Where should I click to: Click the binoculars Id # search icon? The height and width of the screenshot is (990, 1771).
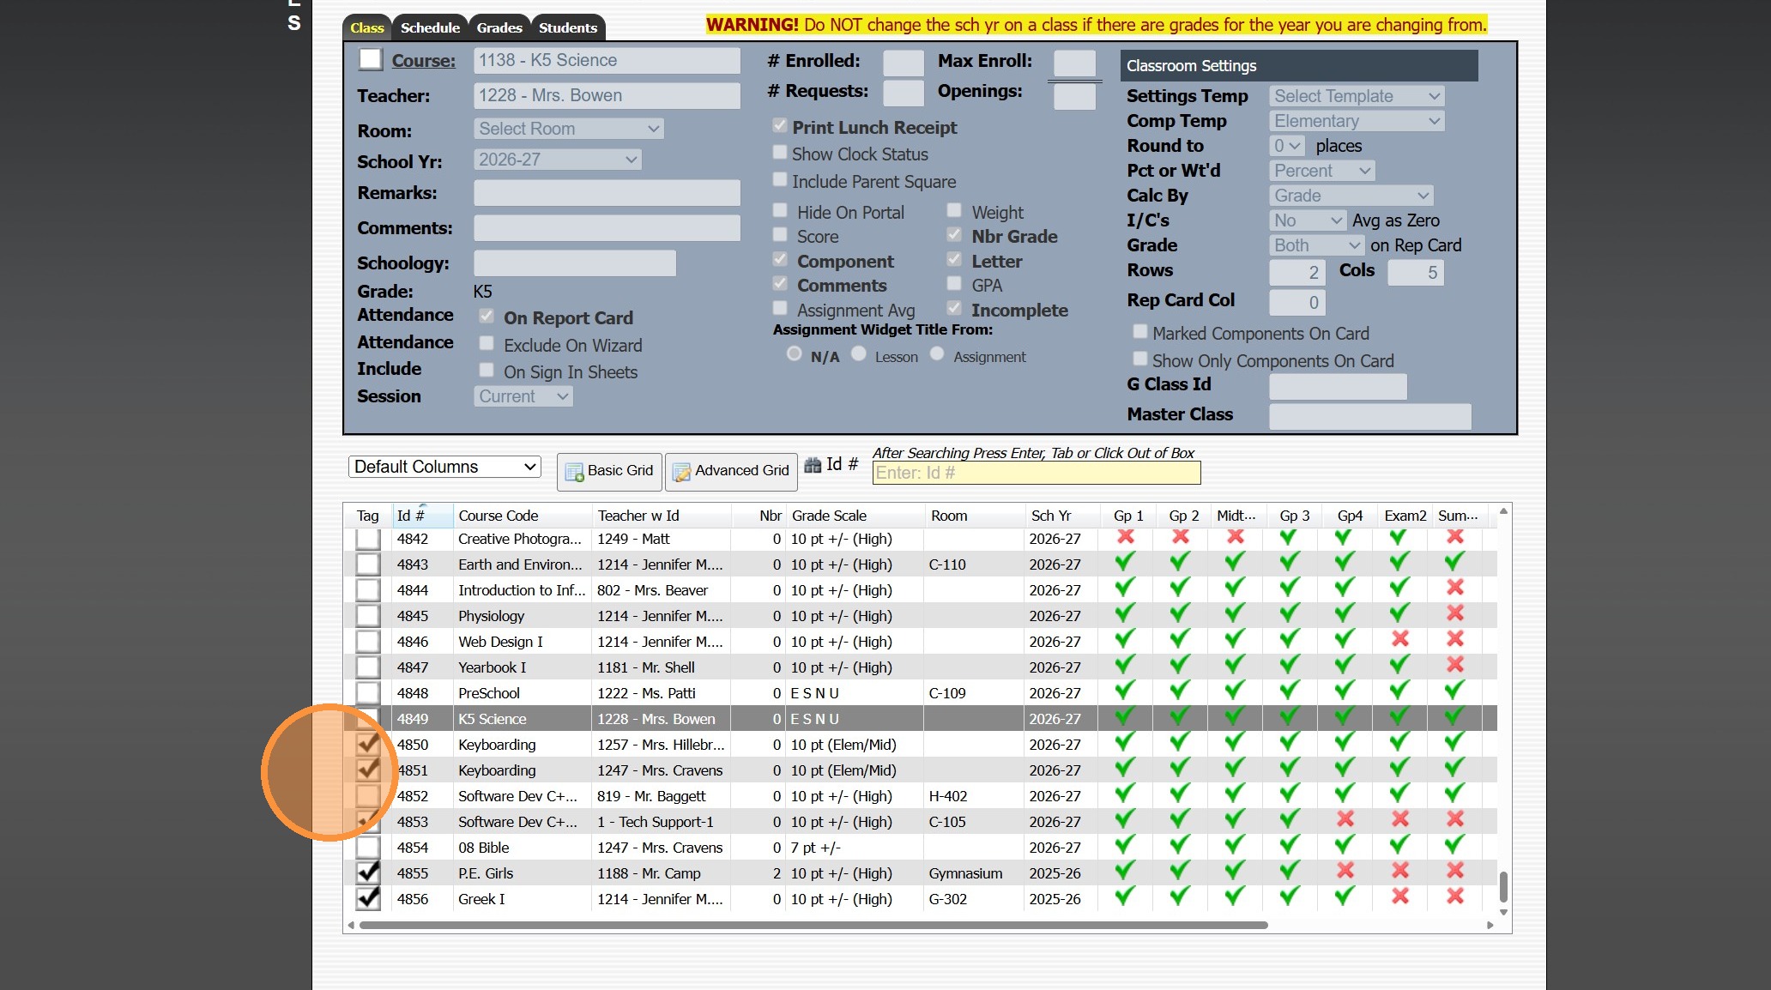[813, 465]
